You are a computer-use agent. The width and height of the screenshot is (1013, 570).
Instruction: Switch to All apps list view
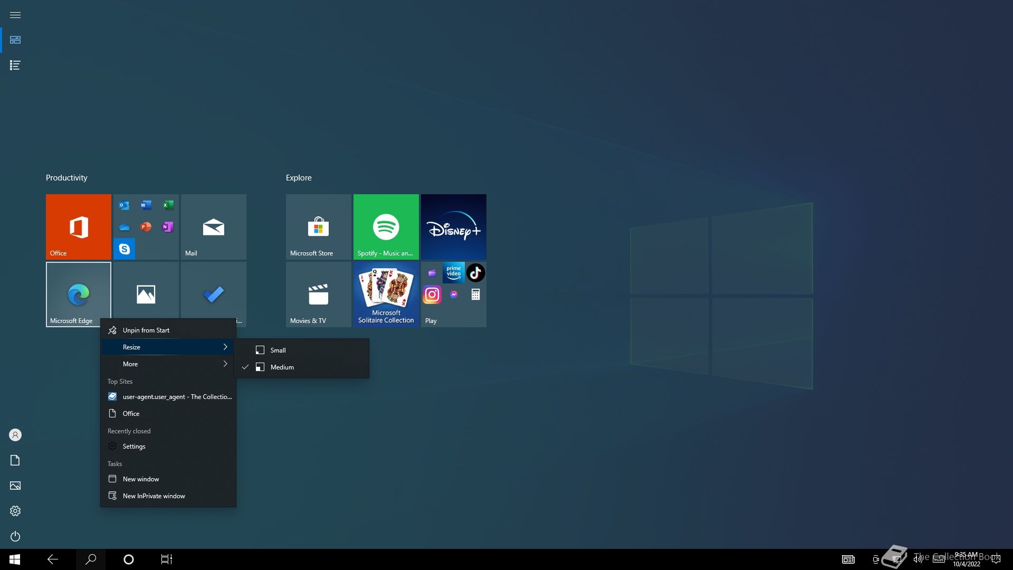click(x=15, y=65)
